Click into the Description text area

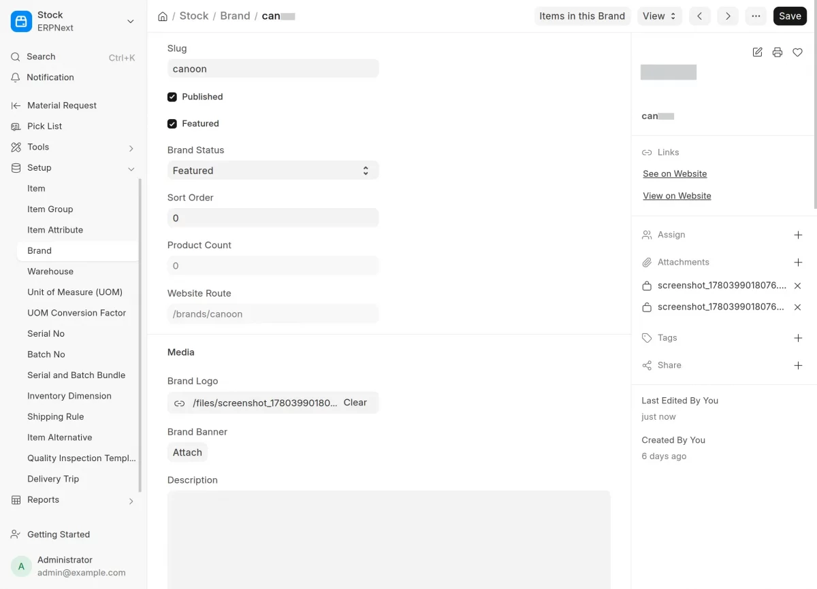[x=389, y=539]
